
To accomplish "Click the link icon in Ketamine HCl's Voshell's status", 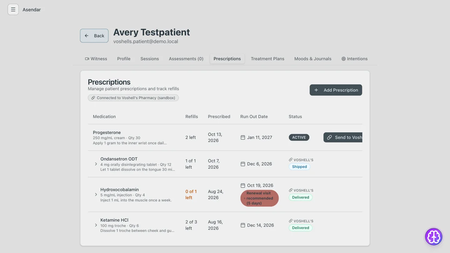I will click(291, 221).
